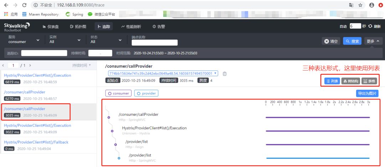This screenshot has height=167, width=385.
Task: Open the Apps bookmark shortcut
Action: [11, 14]
